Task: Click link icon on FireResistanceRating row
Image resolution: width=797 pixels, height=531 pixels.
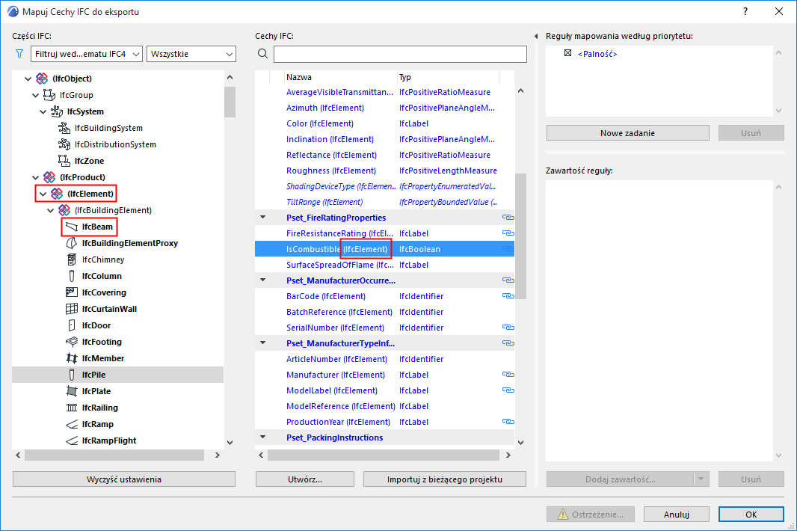Action: coord(508,233)
